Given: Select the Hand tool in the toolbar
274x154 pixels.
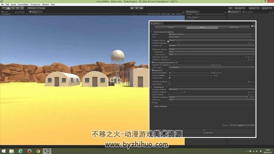Looking at the screenshot, I should 4,8.
